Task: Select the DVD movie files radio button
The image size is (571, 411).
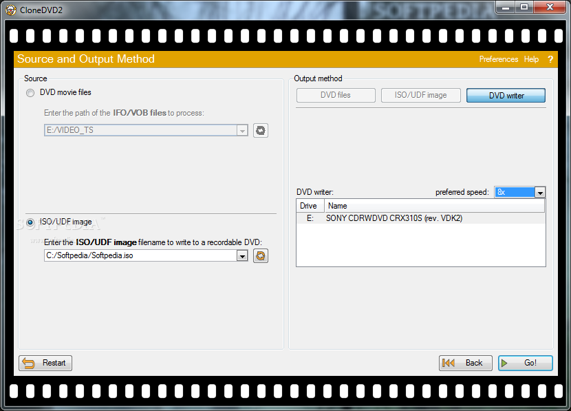Action: [30, 93]
